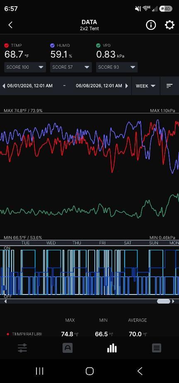The width and height of the screenshot is (179, 383).
Task: Click the MAX 74.8°F / 73.9% label
Action: coord(23,111)
